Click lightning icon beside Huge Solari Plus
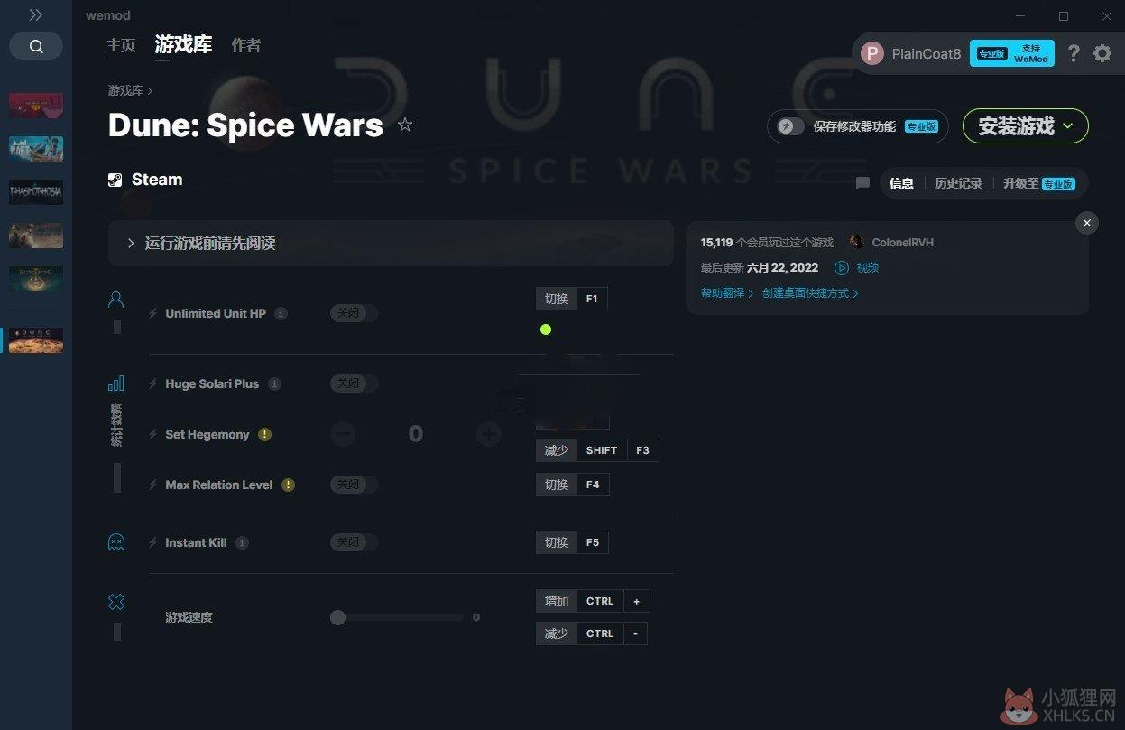 (153, 383)
